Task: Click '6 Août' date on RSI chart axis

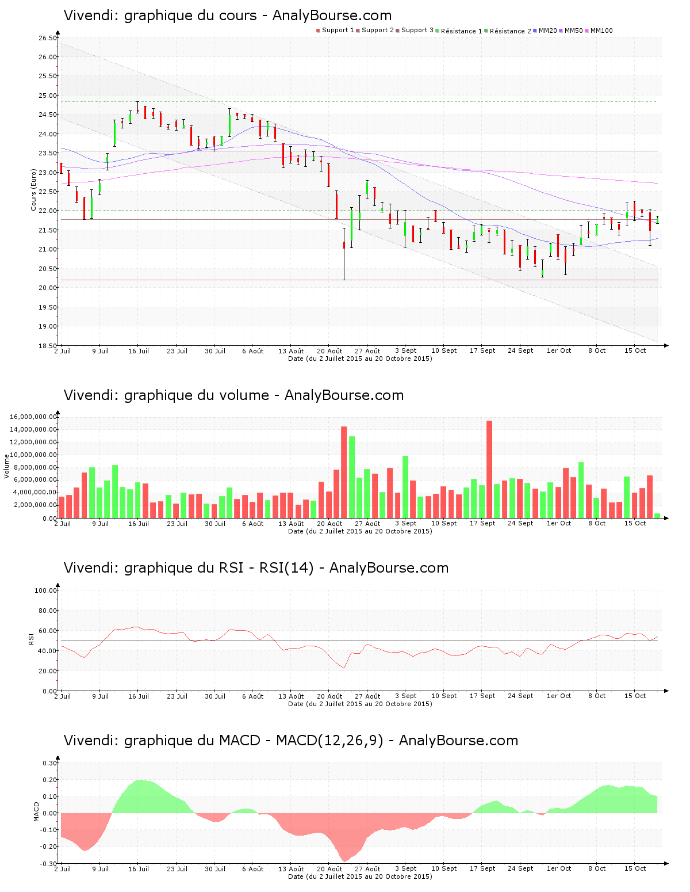Action: coord(253,696)
